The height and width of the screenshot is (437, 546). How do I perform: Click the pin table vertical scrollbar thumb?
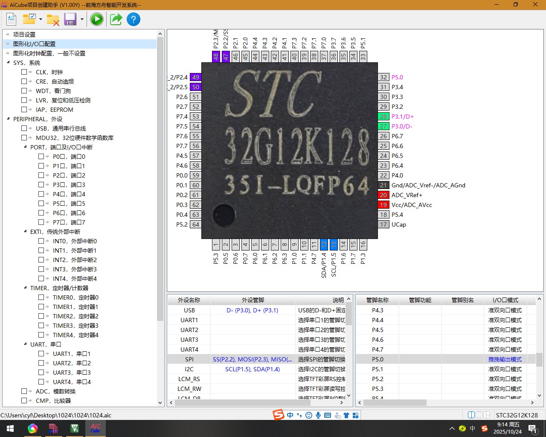(x=539, y=359)
